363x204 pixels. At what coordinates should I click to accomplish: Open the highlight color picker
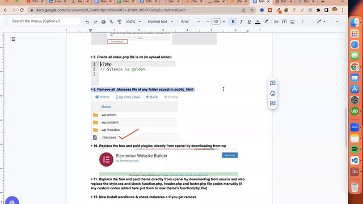[266, 22]
